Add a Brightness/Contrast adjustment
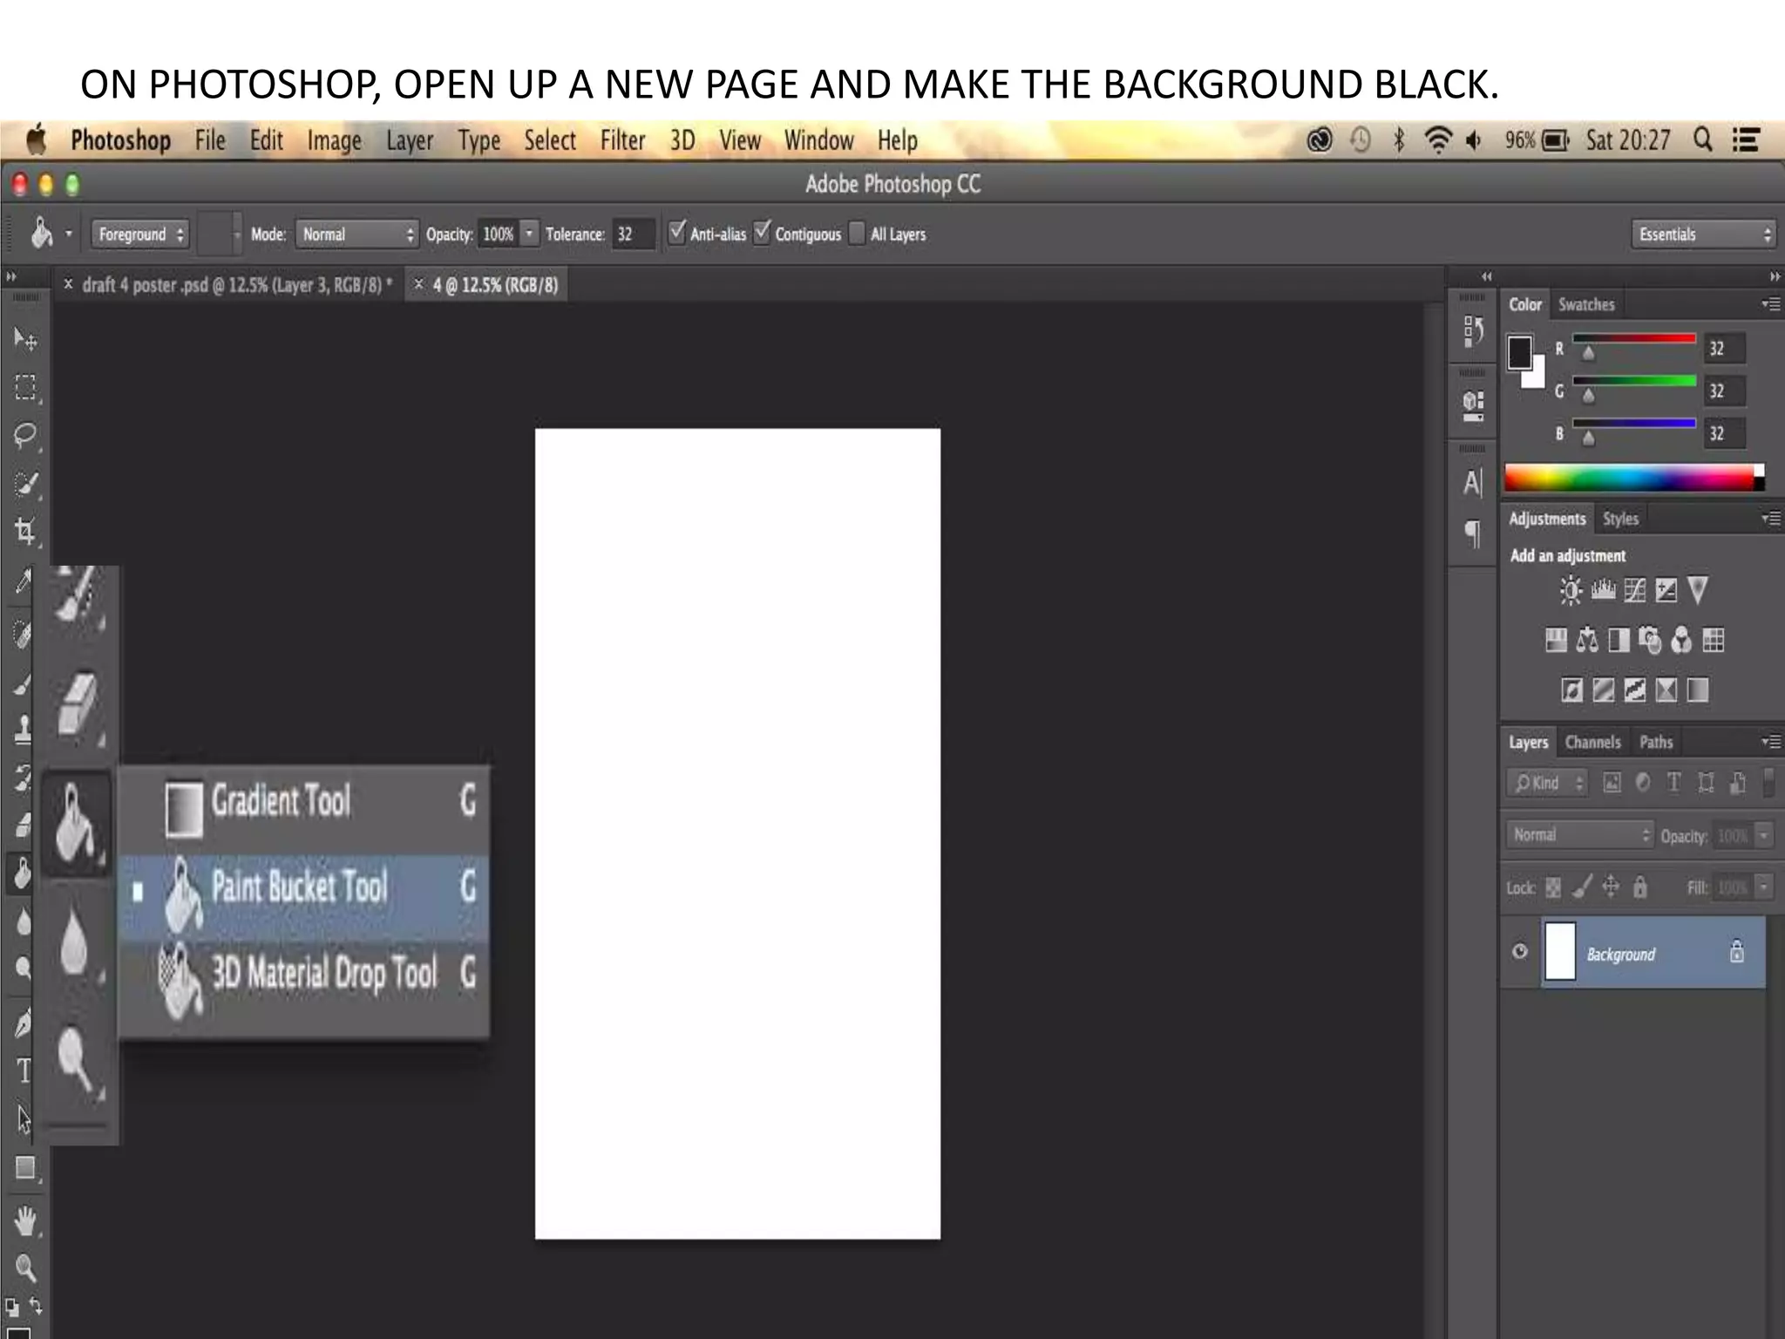1785x1339 pixels. point(1571,591)
